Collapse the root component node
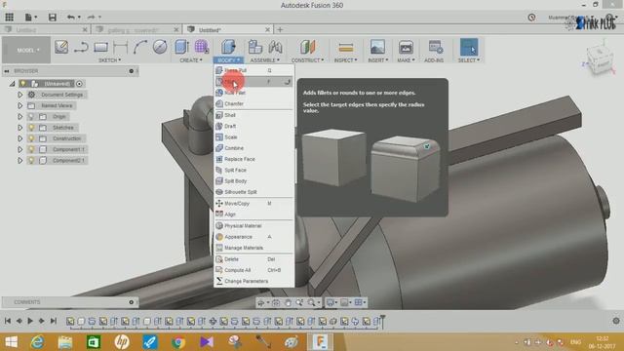The width and height of the screenshot is (624, 351). pyautogui.click(x=13, y=84)
